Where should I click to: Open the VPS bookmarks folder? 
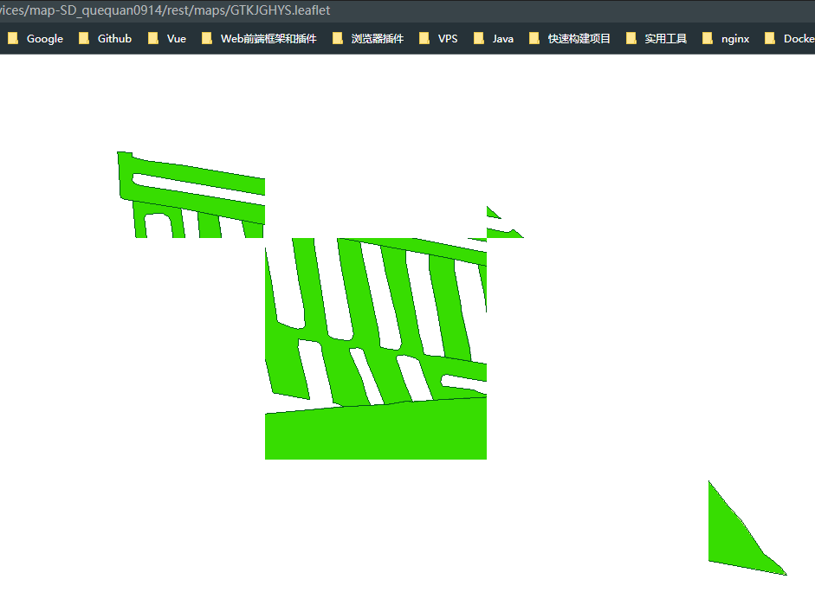(439, 38)
